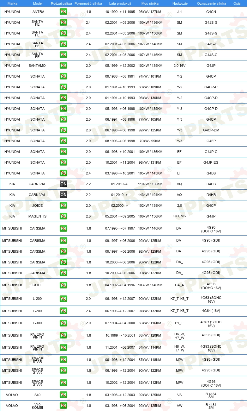Click the body code J-1
This screenshot has width=247, height=411.
click(179, 12)
